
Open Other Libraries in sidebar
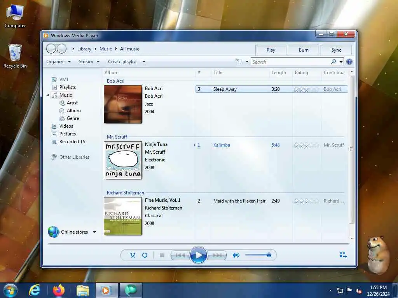(x=74, y=157)
